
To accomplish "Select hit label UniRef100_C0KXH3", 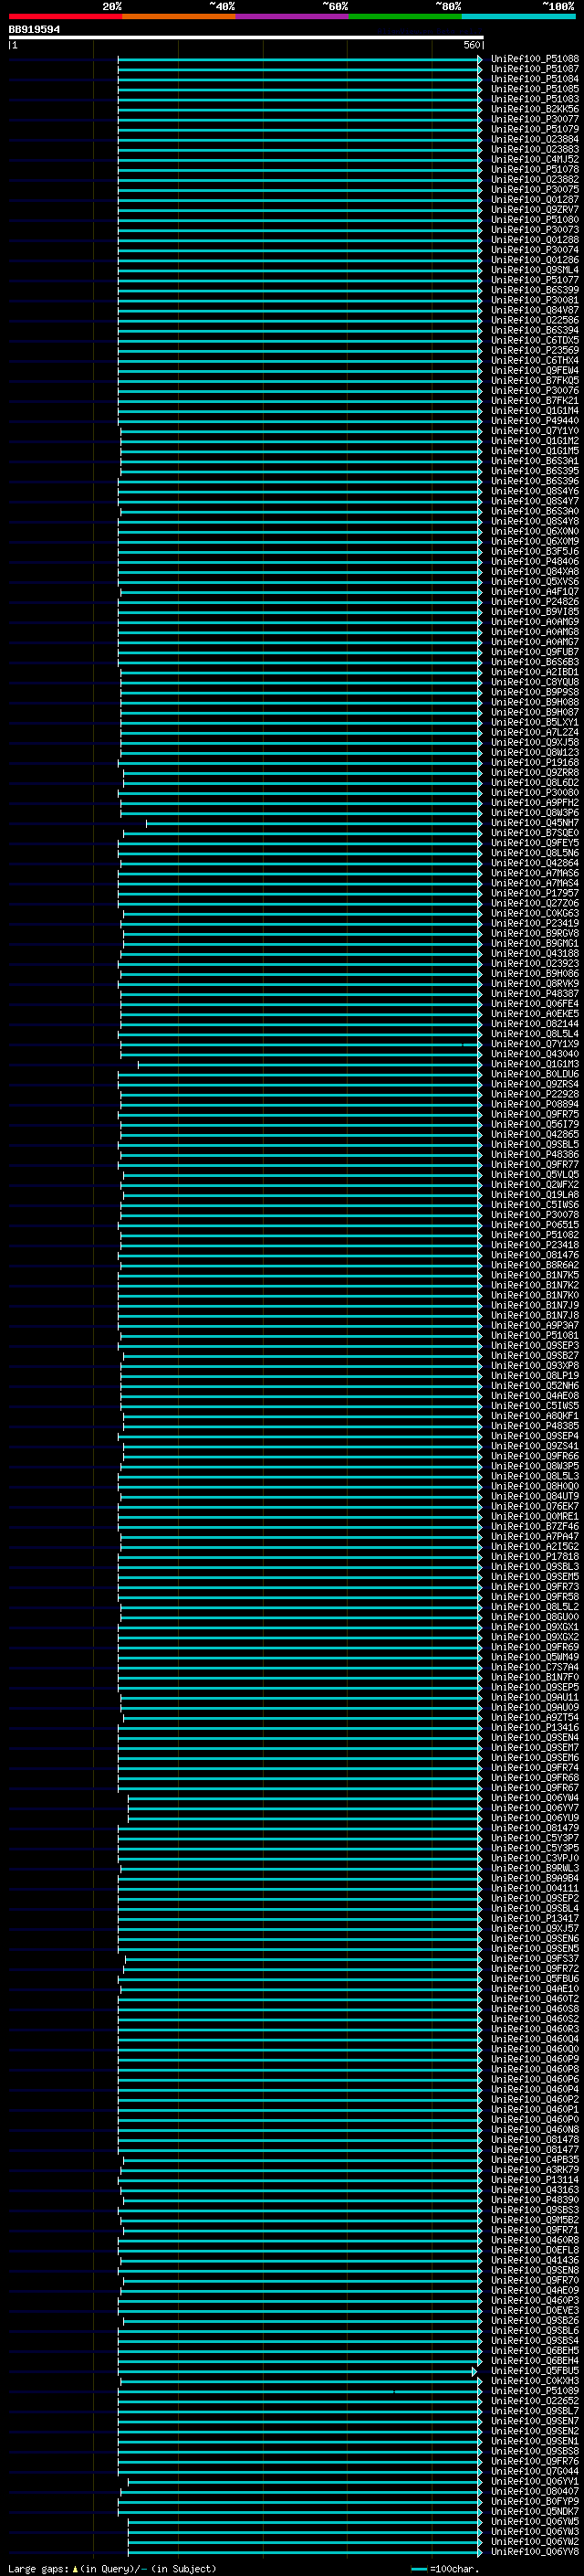I will 535,2380.
